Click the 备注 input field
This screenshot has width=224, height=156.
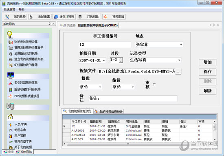(133, 98)
